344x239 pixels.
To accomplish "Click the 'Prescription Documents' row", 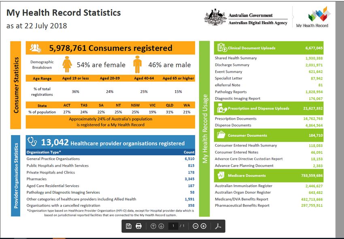I will tap(269, 118).
